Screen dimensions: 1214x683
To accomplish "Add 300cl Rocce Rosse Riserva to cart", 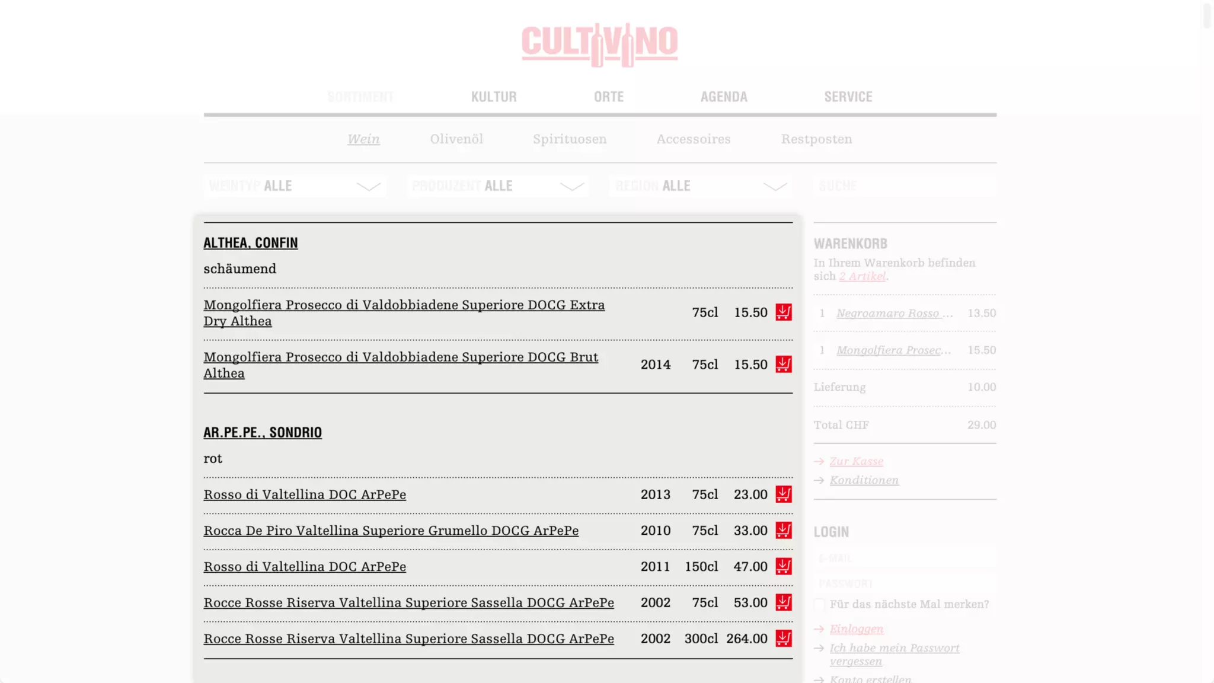I will coord(784,639).
